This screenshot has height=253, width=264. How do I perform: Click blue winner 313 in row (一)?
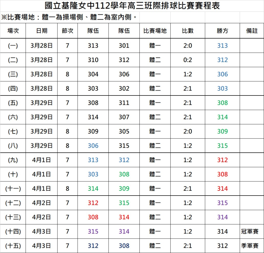coord(222,46)
